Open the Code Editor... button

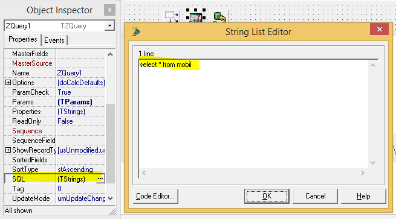click(155, 196)
